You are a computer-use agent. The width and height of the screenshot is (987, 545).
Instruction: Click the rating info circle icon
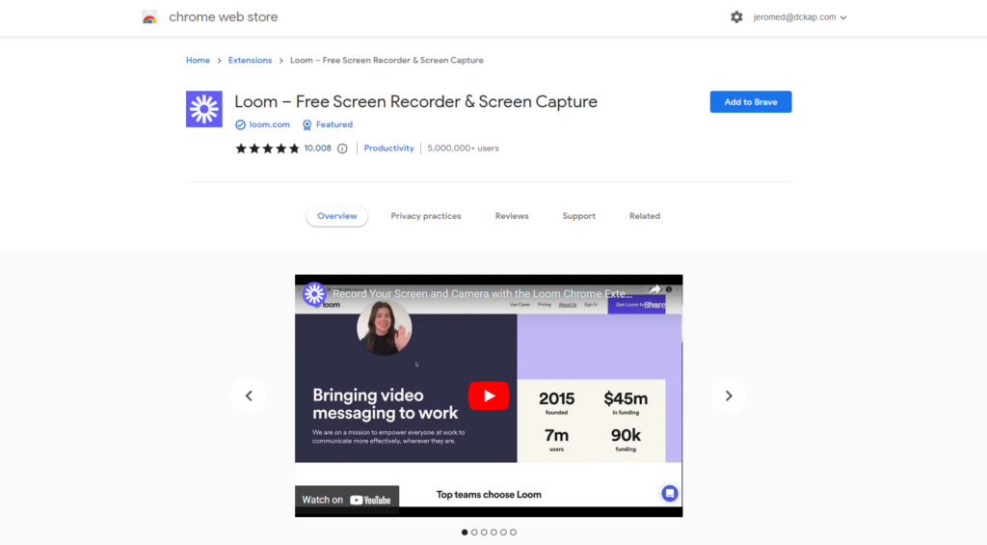342,149
